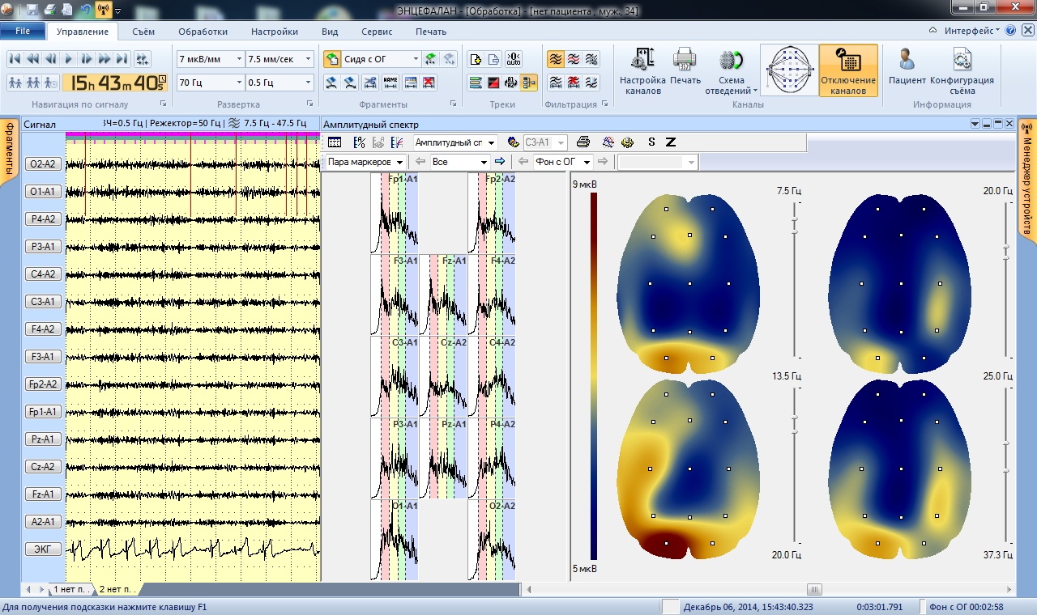Switch to the Настройки ribbon tab
This screenshot has width=1037, height=615.
(275, 32)
